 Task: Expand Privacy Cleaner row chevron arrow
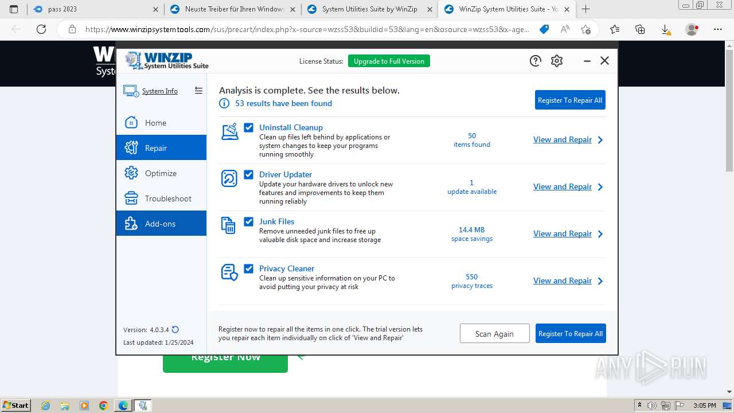[600, 281]
